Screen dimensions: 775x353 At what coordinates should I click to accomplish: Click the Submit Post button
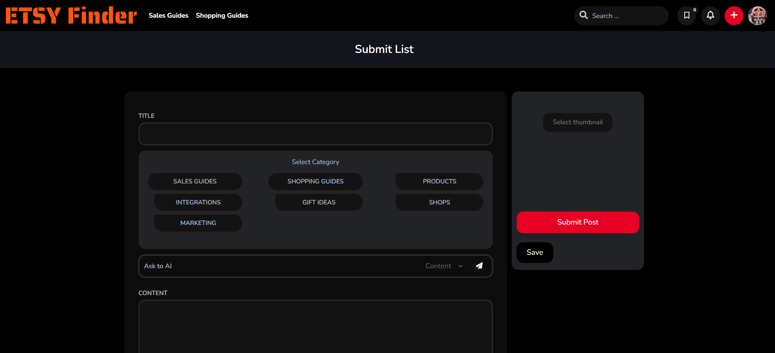coord(578,222)
